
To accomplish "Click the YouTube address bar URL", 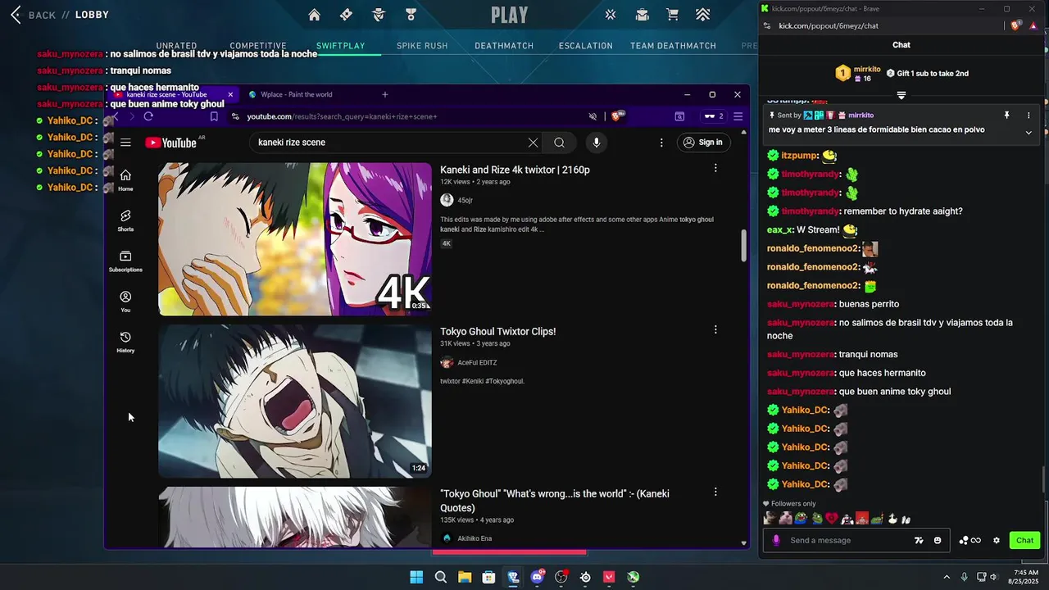I will tap(342, 116).
